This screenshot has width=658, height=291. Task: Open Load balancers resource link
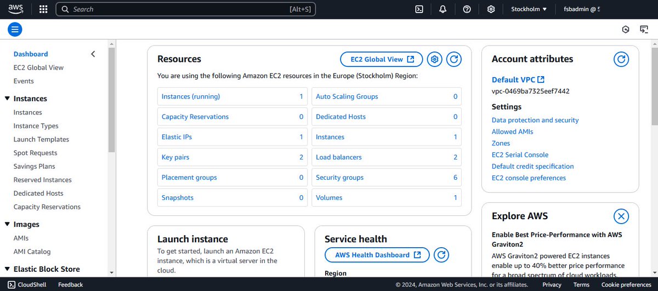(x=338, y=157)
